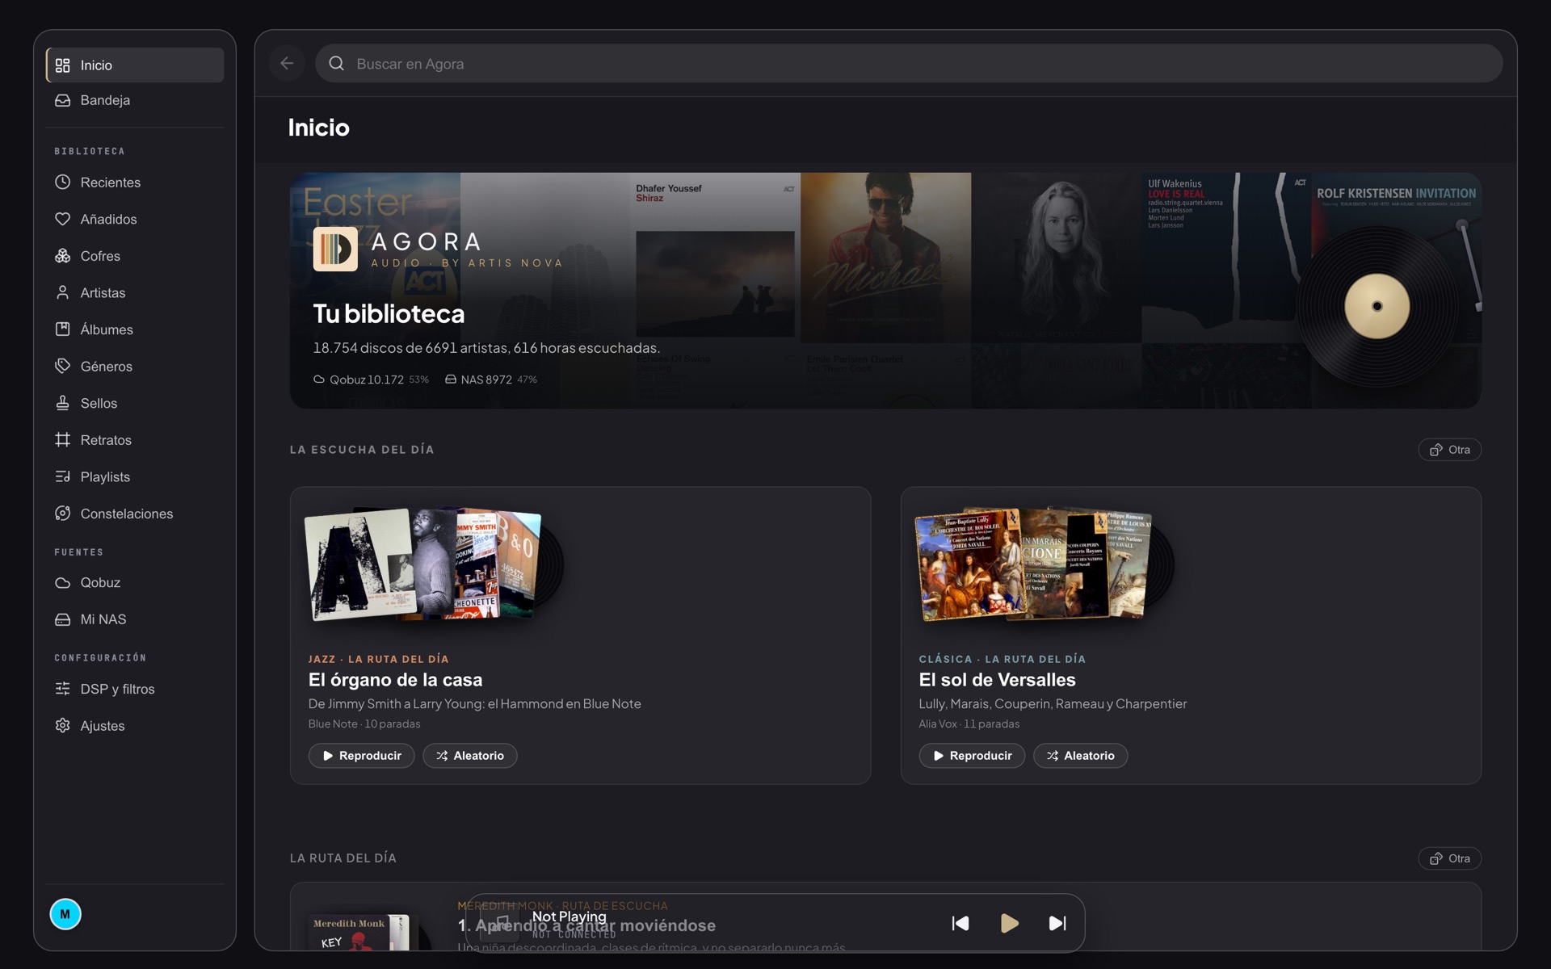The image size is (1551, 969).
Task: Open the Versalles album covers thumbnail
Action: pos(1044,564)
